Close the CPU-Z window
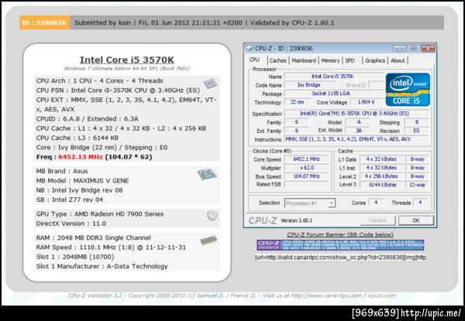 (428, 49)
